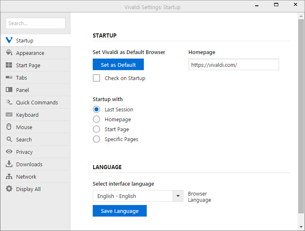305x231 pixels.
Task: Enable the Check on Startup checkbox
Action: pyautogui.click(x=96, y=78)
